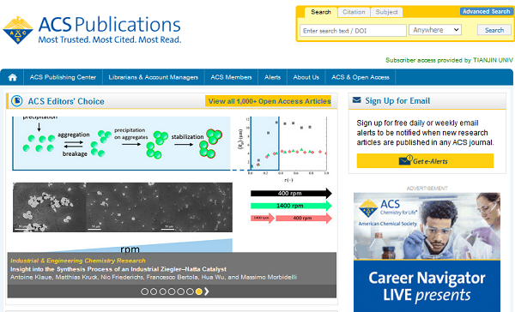The height and width of the screenshot is (312, 515).
Task: Switch to the Citation search tab
Action: pos(354,12)
